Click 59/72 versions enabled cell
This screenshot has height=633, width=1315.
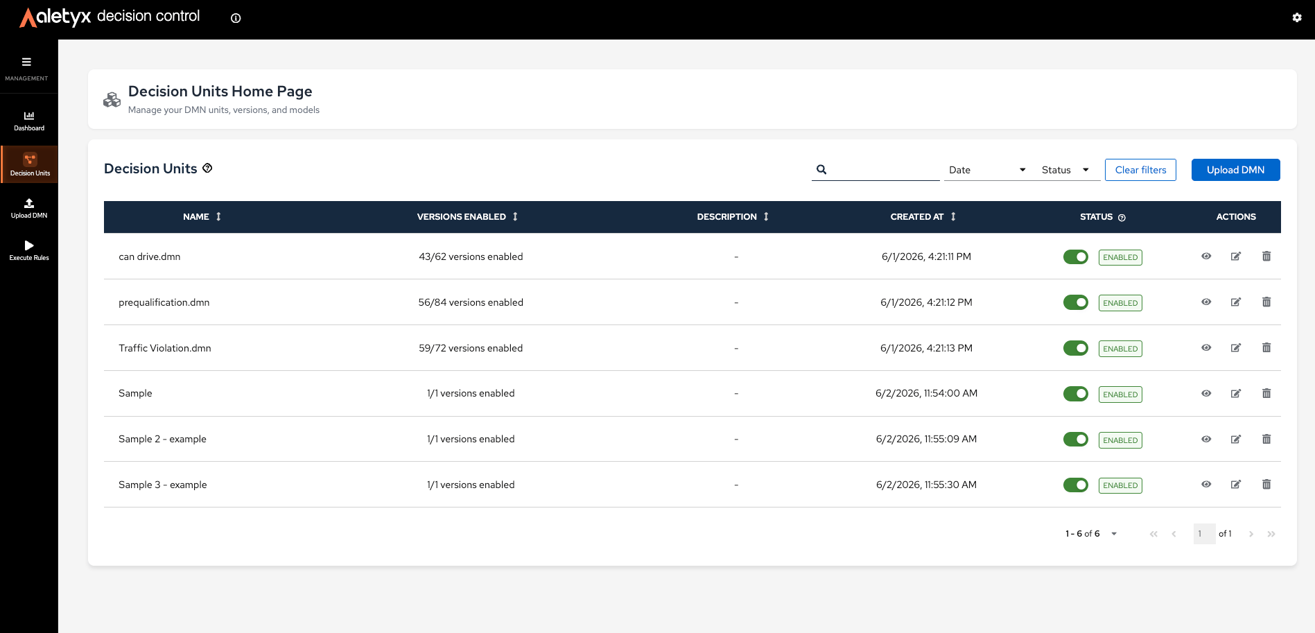point(471,348)
